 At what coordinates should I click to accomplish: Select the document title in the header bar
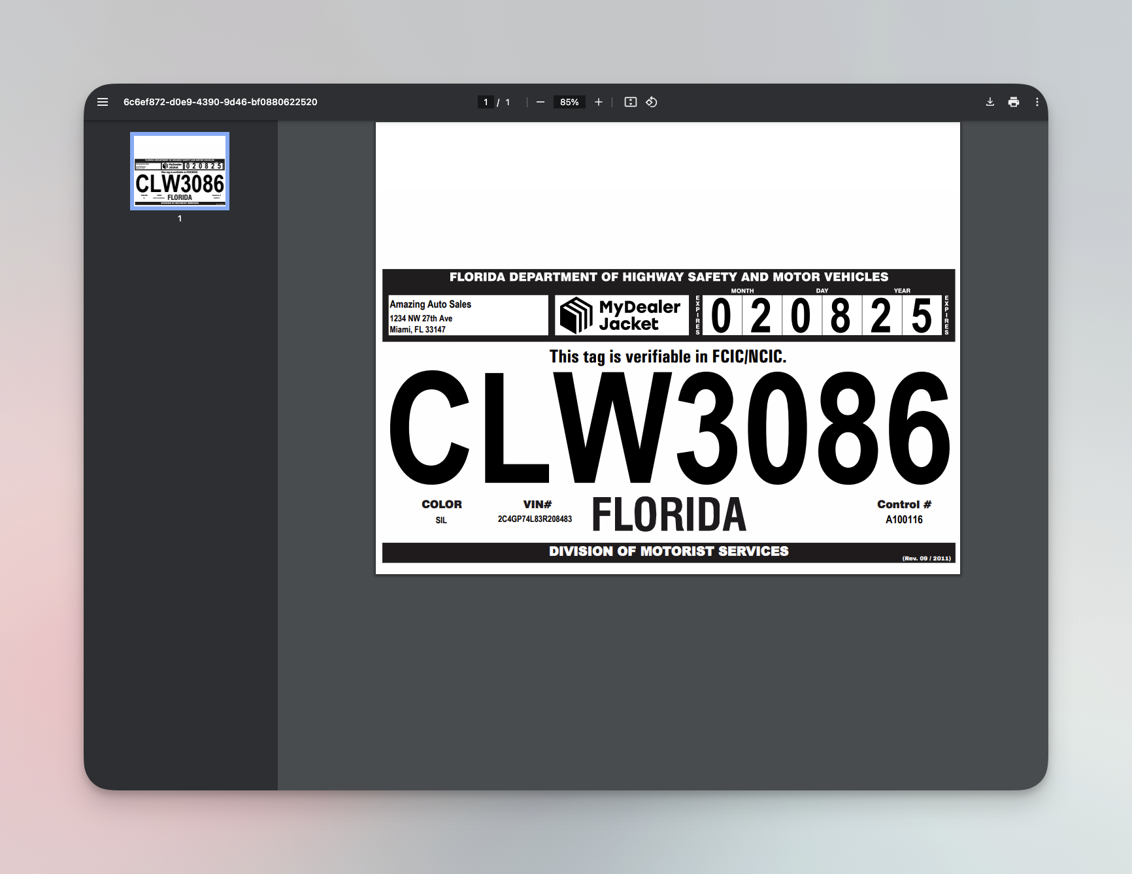220,102
